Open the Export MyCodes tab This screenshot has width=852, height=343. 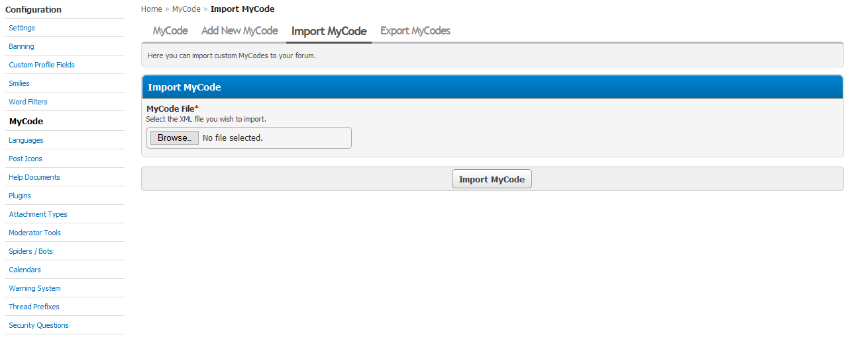tap(415, 31)
